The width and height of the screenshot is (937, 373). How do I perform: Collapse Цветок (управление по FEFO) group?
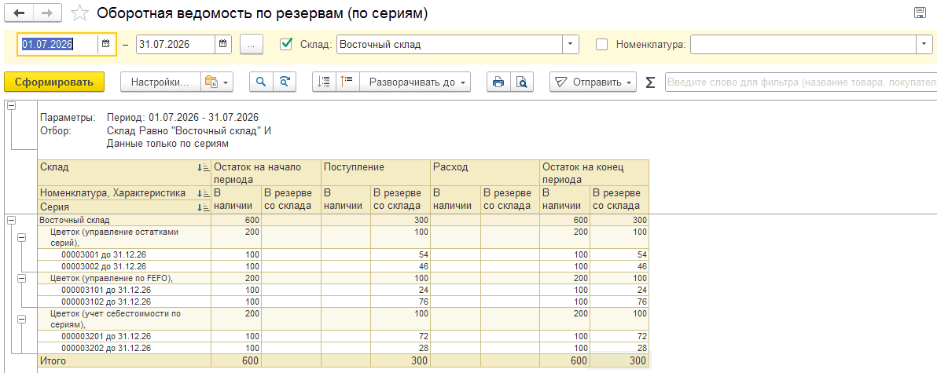21,278
